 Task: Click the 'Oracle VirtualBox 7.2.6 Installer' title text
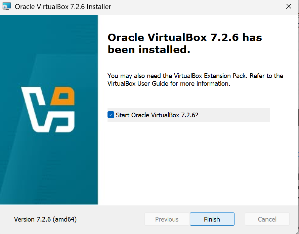(x=63, y=7)
